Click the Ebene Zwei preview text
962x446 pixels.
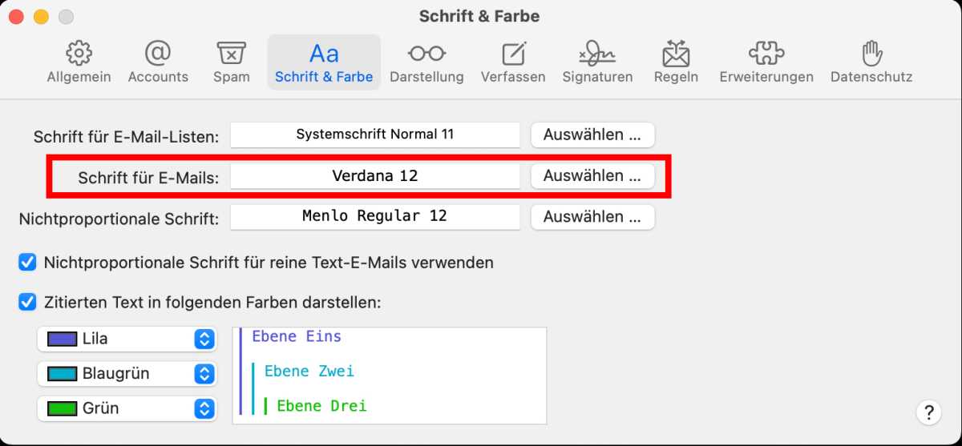point(309,371)
